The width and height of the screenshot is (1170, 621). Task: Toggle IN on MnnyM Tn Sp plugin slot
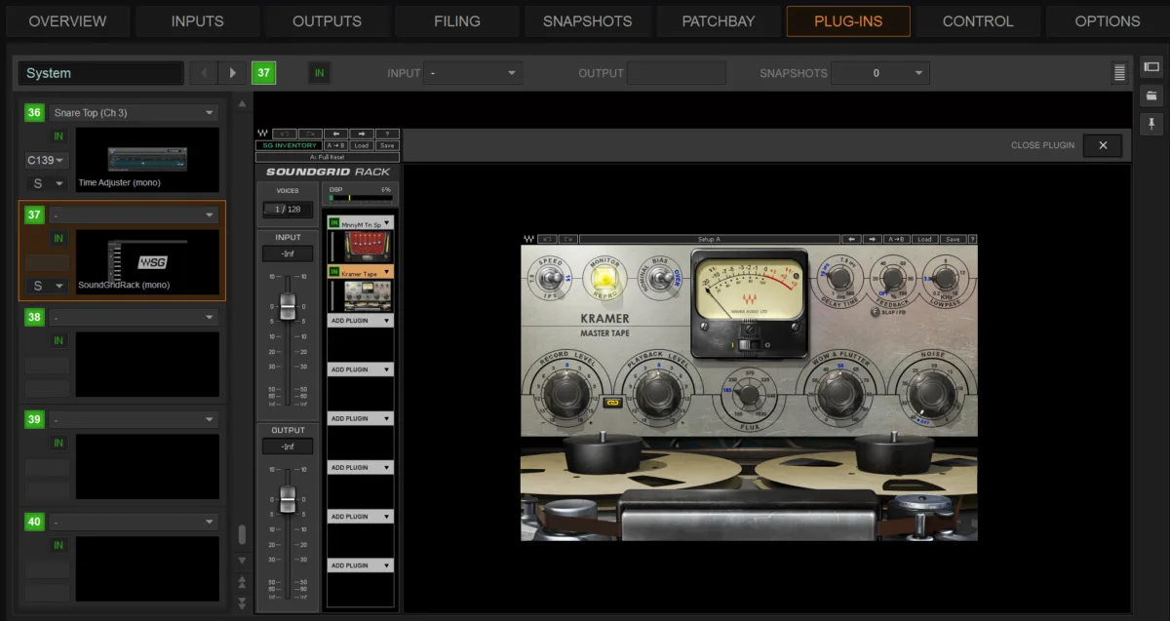tap(334, 223)
